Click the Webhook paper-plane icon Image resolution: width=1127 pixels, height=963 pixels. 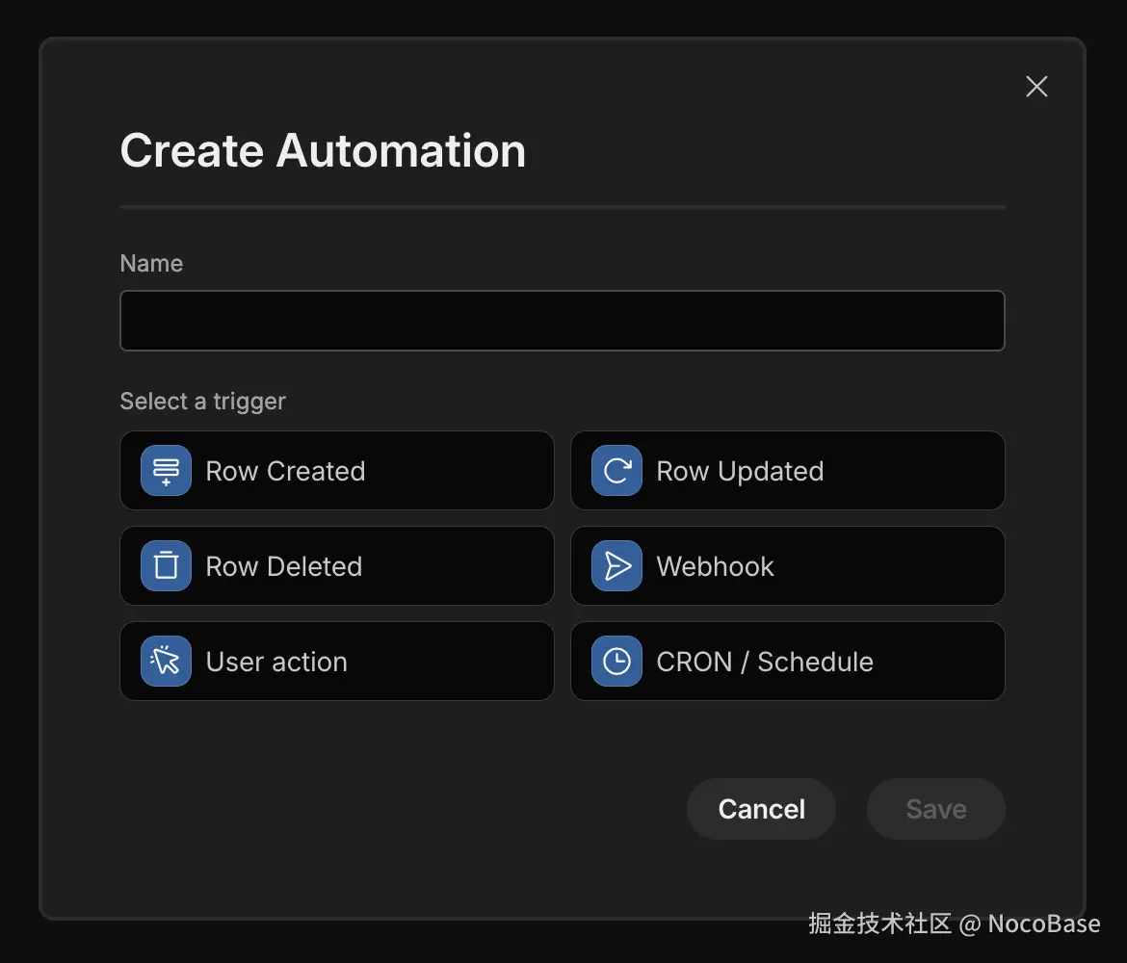[616, 566]
